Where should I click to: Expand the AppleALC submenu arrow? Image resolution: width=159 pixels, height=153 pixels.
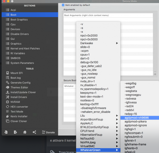coord(117,123)
